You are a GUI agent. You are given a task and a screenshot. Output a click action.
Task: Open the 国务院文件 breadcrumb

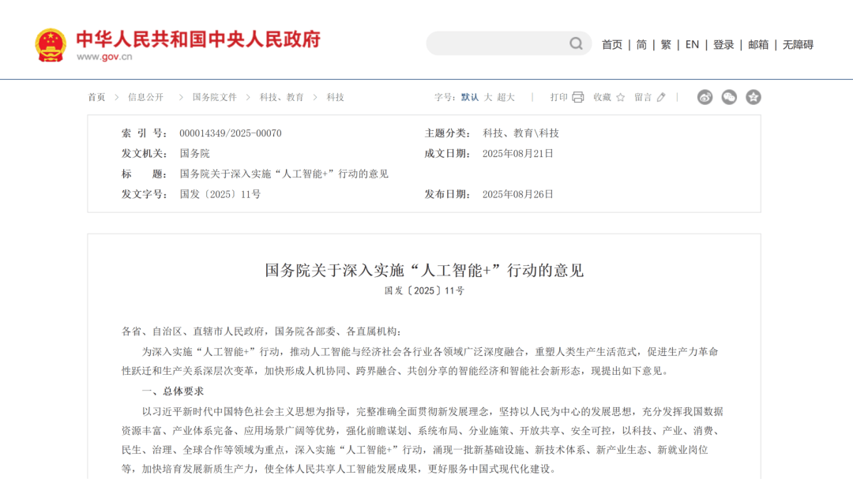tap(214, 97)
